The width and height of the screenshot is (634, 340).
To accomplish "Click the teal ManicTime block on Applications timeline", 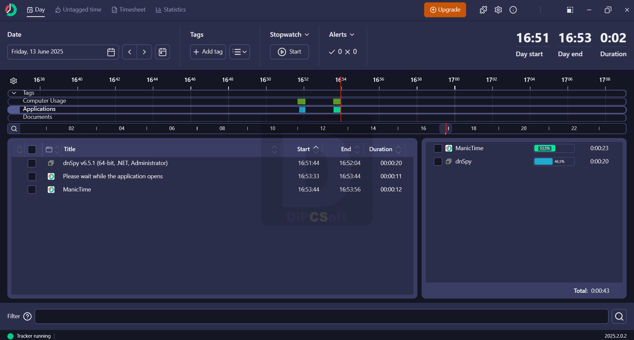I will click(337, 110).
